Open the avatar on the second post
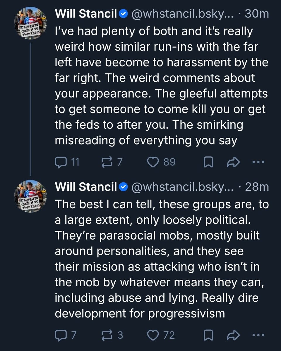This screenshot has height=351, width=281. click(31, 194)
